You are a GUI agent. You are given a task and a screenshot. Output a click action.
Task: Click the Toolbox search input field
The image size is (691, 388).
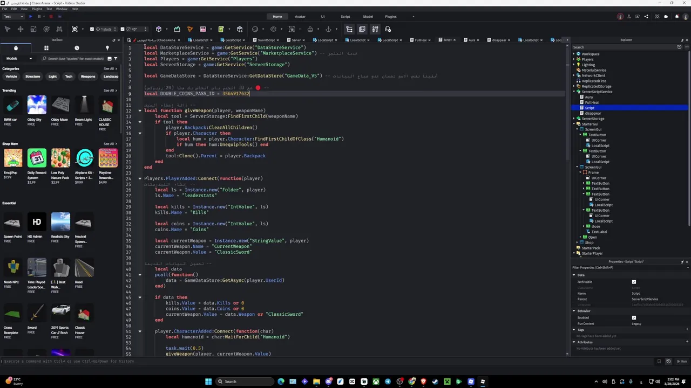pyautogui.click(x=76, y=58)
